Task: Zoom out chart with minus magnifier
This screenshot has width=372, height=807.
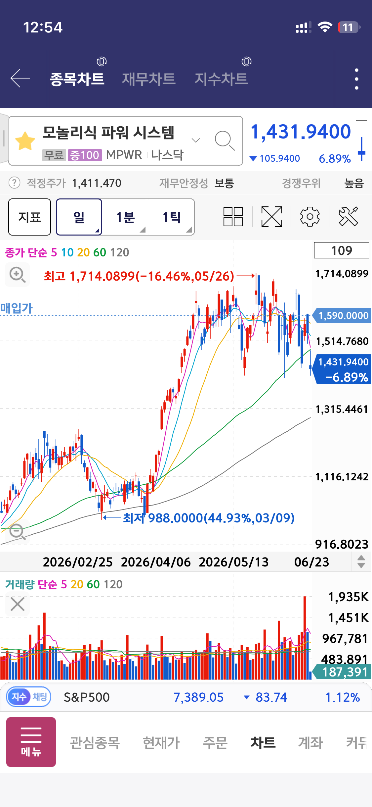Action: 17,532
